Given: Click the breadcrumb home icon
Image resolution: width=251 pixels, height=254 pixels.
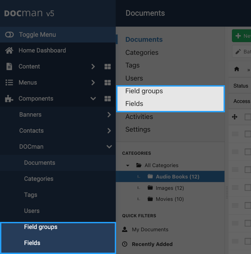Looking at the screenshot, I should point(237,69).
